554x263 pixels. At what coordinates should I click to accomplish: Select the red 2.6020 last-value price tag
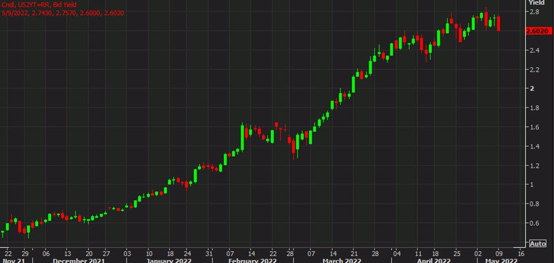click(537, 31)
